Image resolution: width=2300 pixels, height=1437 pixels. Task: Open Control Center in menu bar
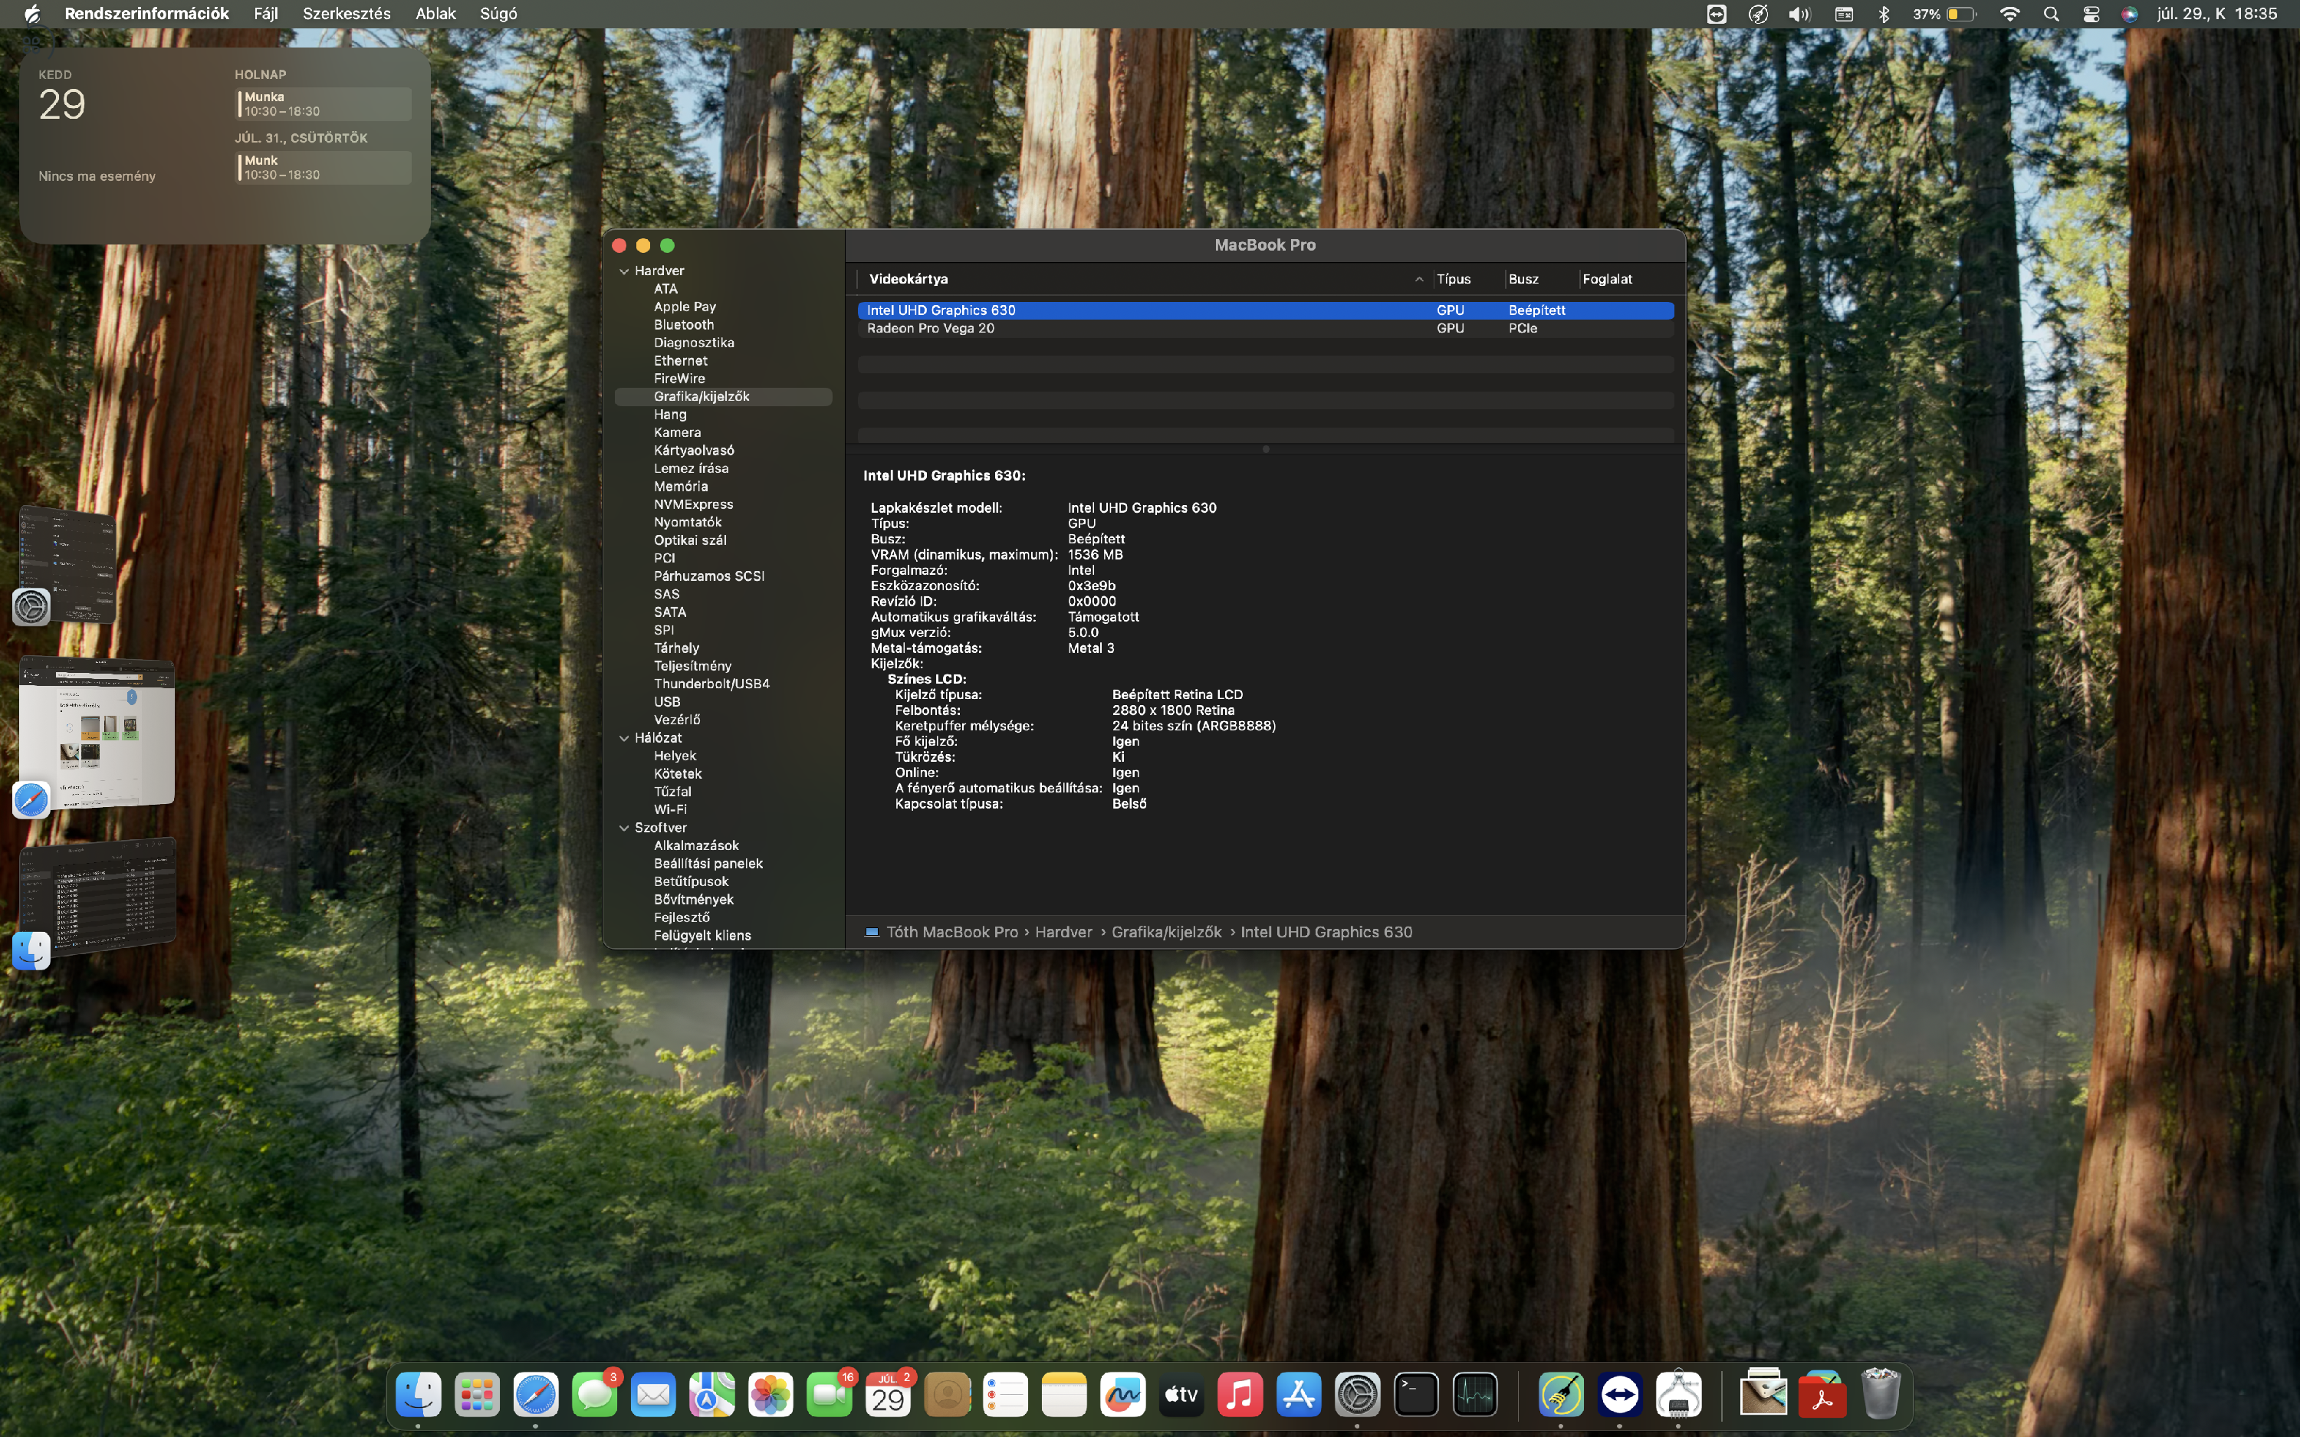coord(2091,13)
